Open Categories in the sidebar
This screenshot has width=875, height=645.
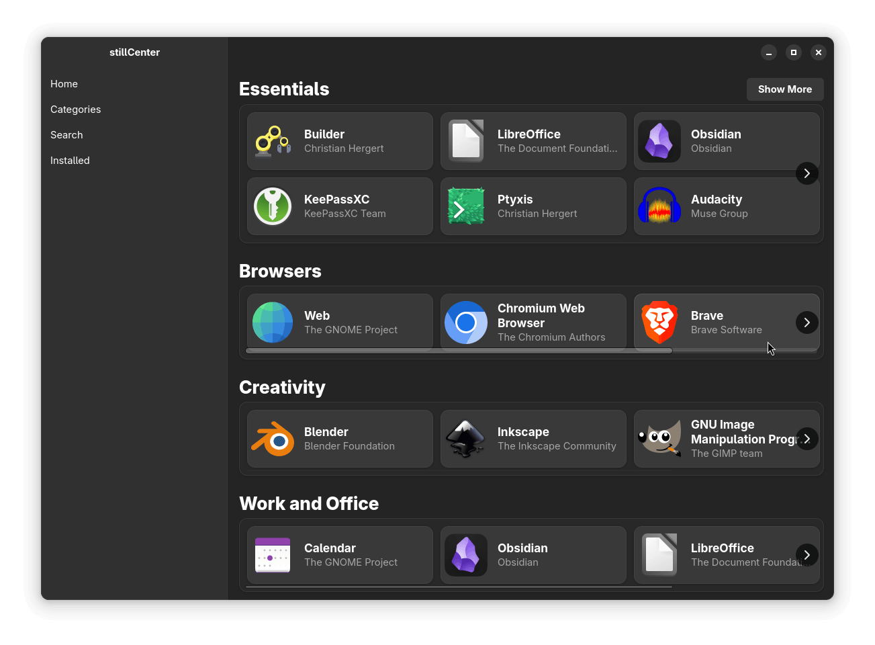click(134, 110)
